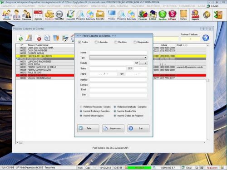Open the Fornecedores toolbar icon

(x=16, y=15)
